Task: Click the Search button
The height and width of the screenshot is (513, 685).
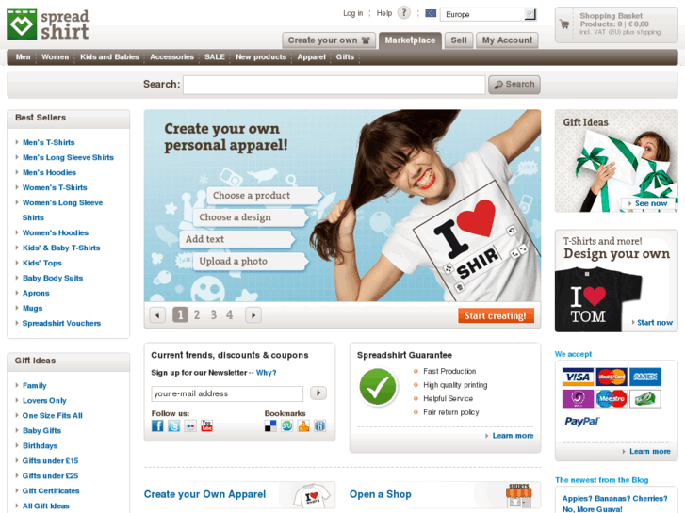Action: point(514,85)
